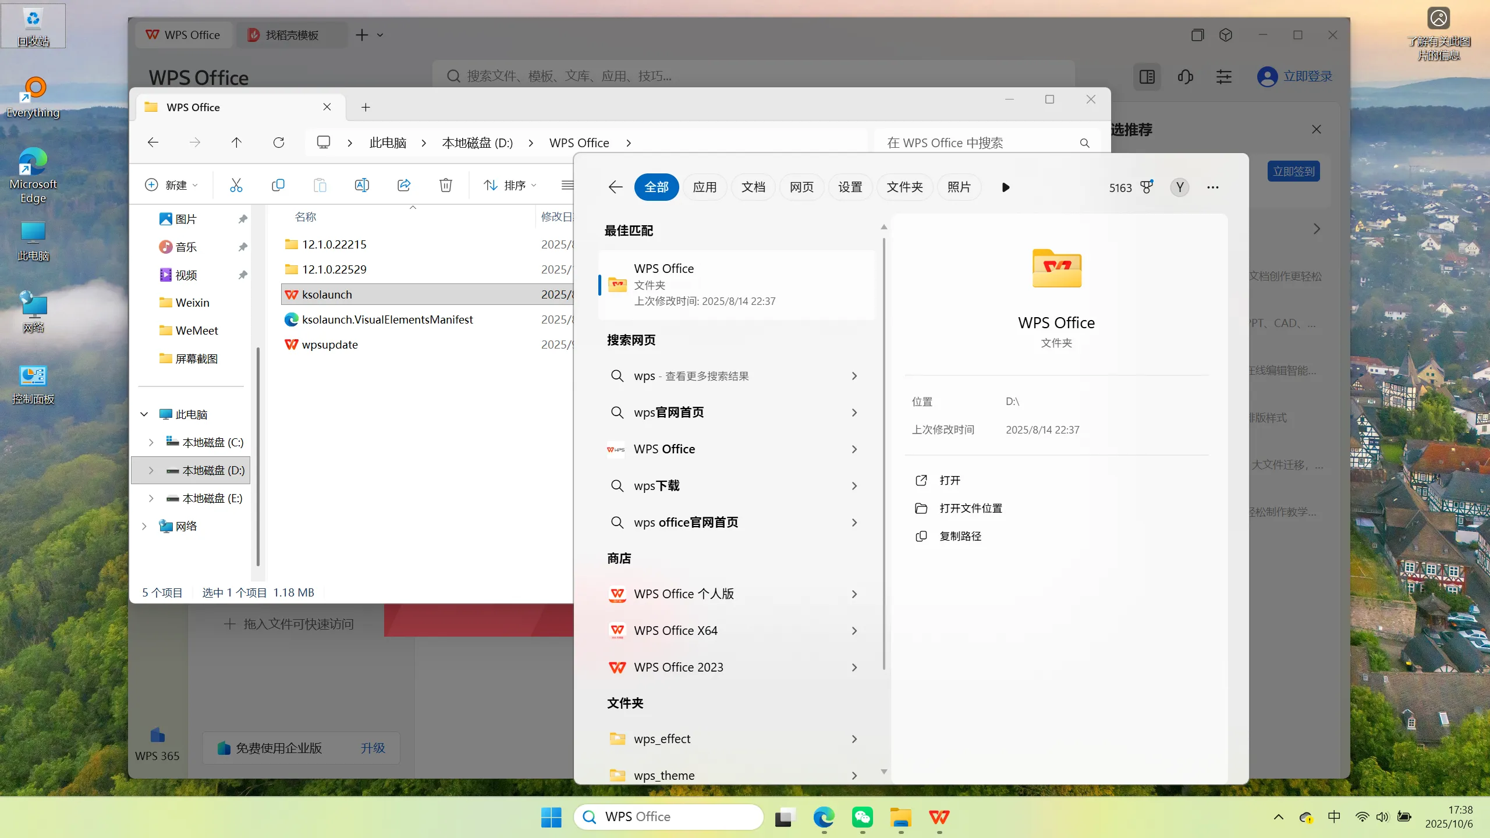Click the Share icon in Explorer toolbar
This screenshot has height=838, width=1490.
tap(404, 185)
